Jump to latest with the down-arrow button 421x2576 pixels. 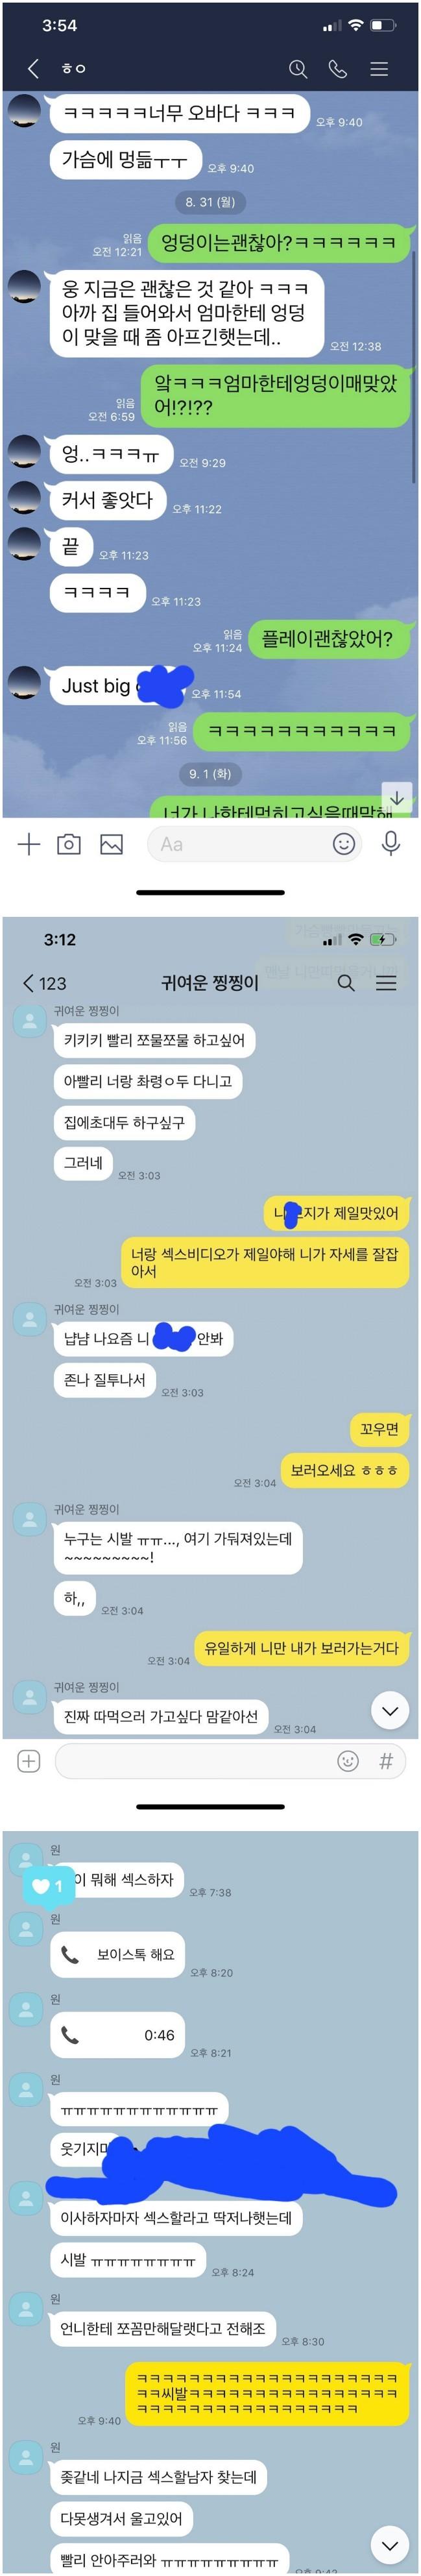click(397, 797)
